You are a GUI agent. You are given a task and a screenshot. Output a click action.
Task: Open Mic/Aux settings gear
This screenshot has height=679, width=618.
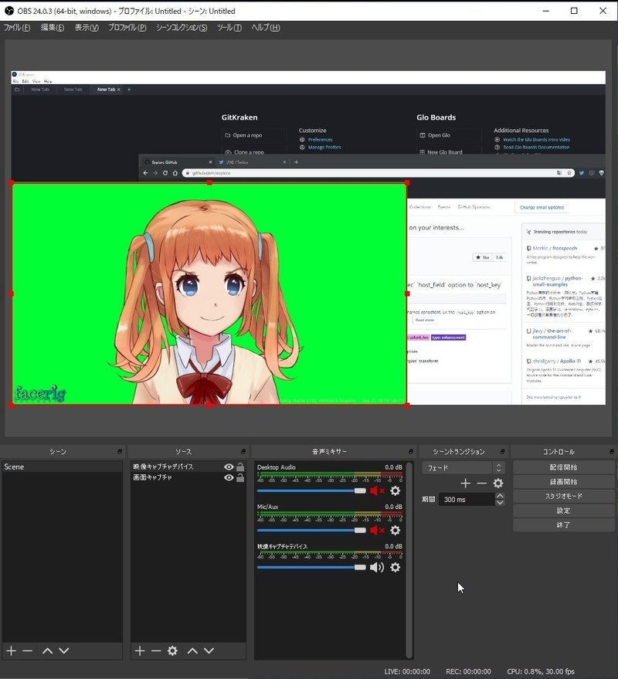[x=395, y=530]
